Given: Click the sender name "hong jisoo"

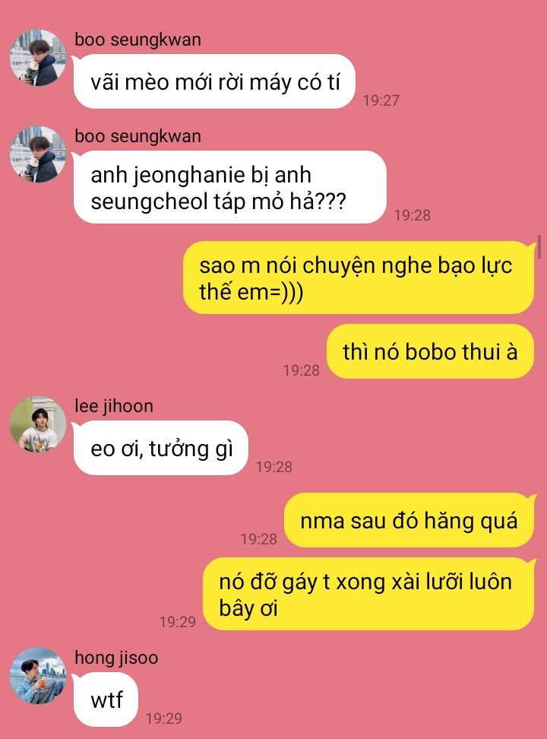Looking at the screenshot, I should [116, 658].
